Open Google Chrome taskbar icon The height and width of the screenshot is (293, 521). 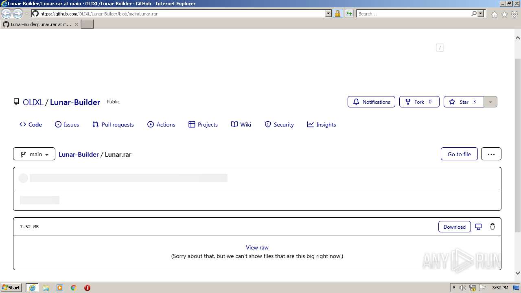click(74, 288)
